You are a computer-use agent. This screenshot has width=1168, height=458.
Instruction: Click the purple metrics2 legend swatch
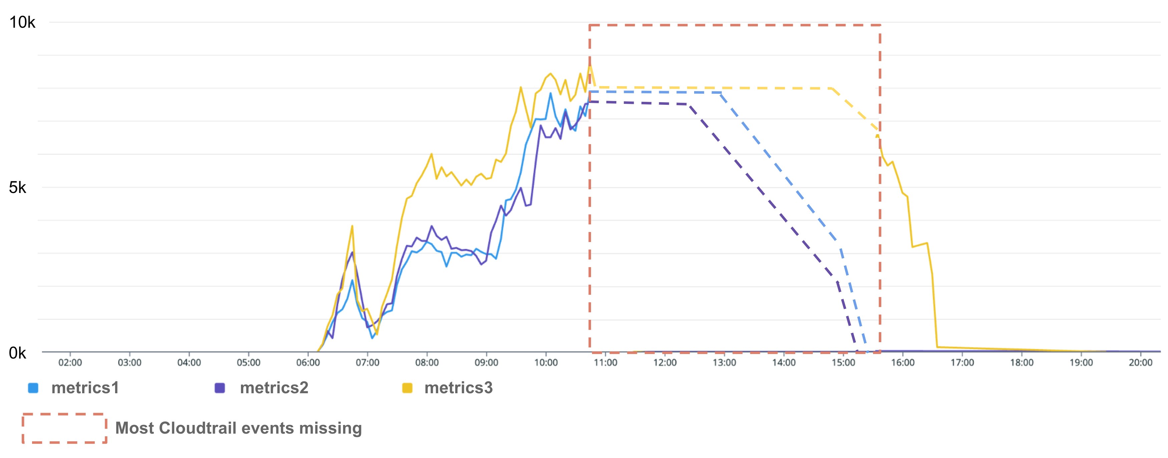pyautogui.click(x=220, y=388)
